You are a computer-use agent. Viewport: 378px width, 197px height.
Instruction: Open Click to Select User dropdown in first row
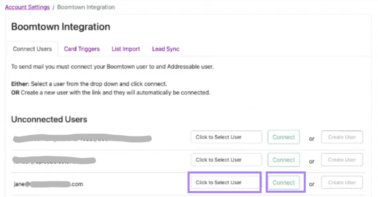(x=226, y=137)
